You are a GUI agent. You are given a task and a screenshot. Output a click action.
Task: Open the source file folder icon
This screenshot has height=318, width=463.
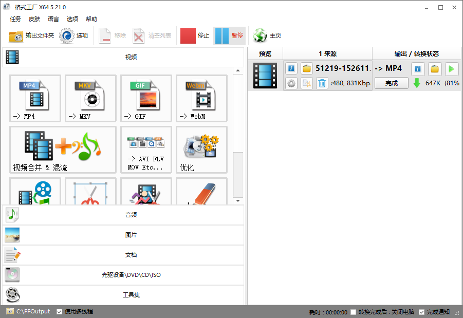(x=307, y=68)
